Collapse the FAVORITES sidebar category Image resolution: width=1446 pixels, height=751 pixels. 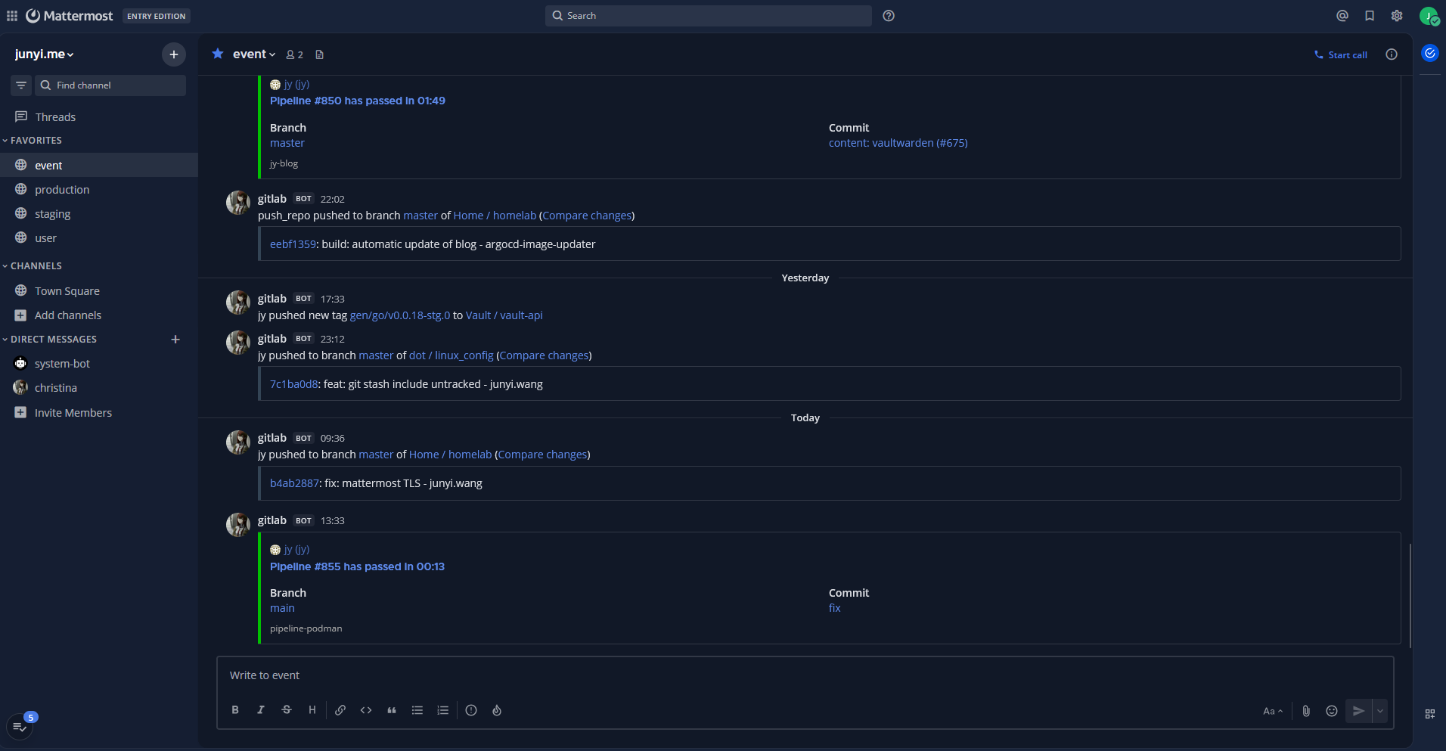click(36, 141)
